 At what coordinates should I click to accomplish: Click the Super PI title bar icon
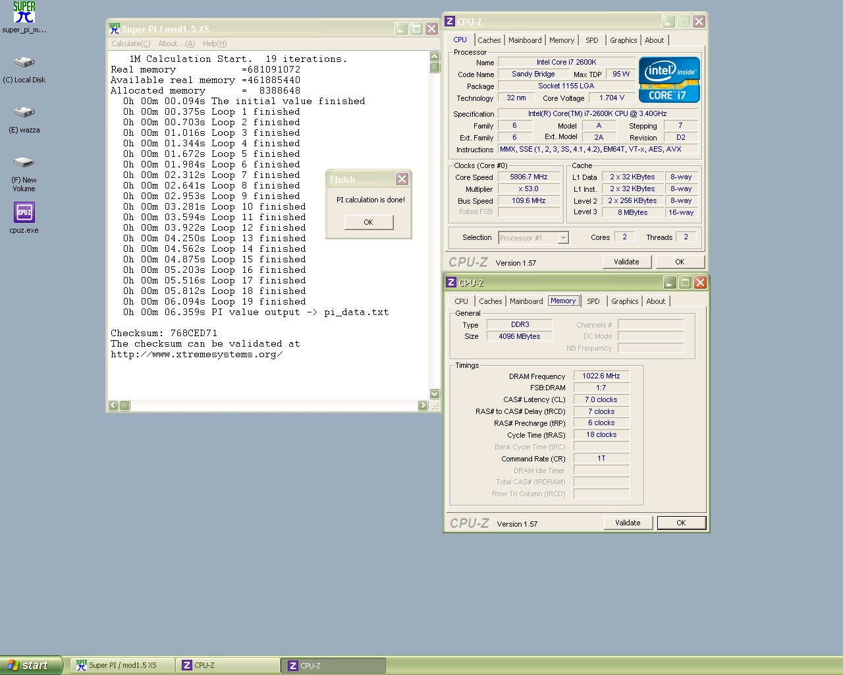(x=115, y=29)
